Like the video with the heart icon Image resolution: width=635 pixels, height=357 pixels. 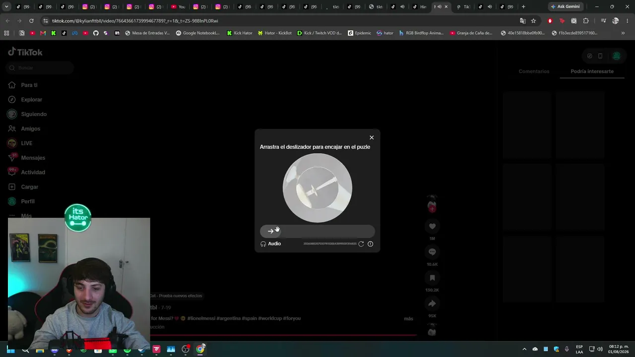click(432, 226)
